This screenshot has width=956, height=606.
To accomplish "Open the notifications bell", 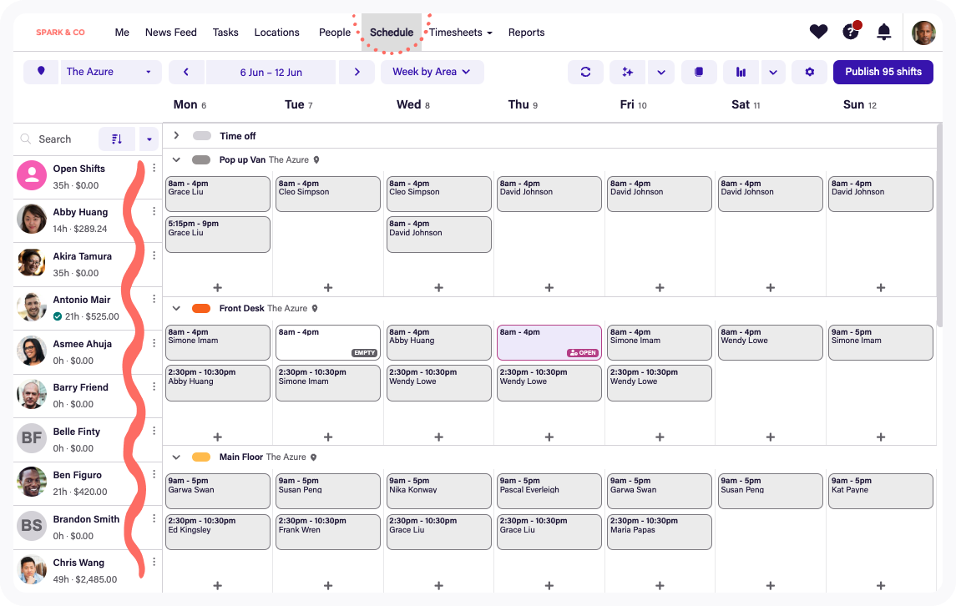I will [883, 32].
